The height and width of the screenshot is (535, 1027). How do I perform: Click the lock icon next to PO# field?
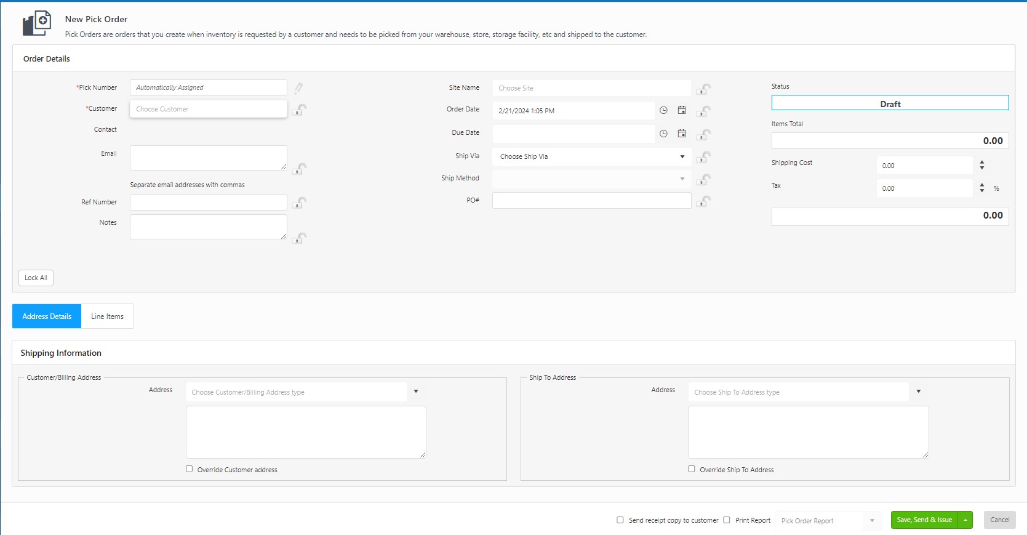pyautogui.click(x=703, y=201)
